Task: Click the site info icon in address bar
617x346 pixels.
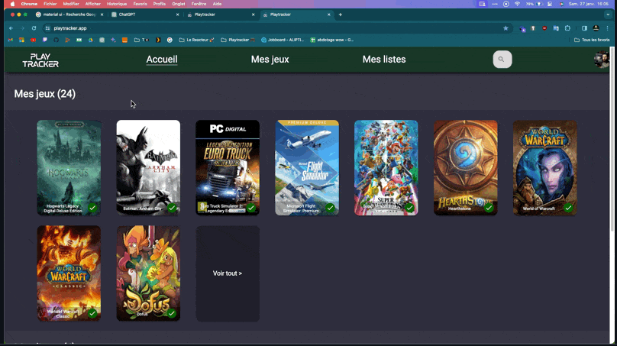Action: pyautogui.click(x=47, y=28)
